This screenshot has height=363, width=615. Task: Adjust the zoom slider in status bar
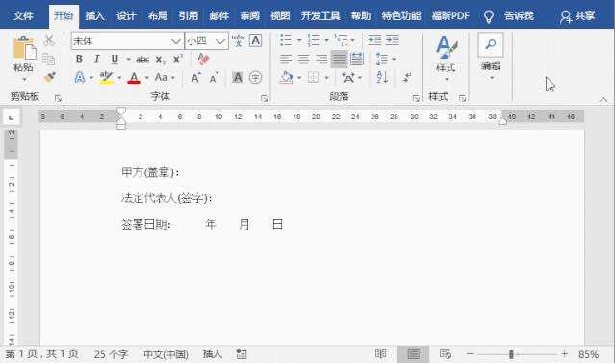click(511, 354)
